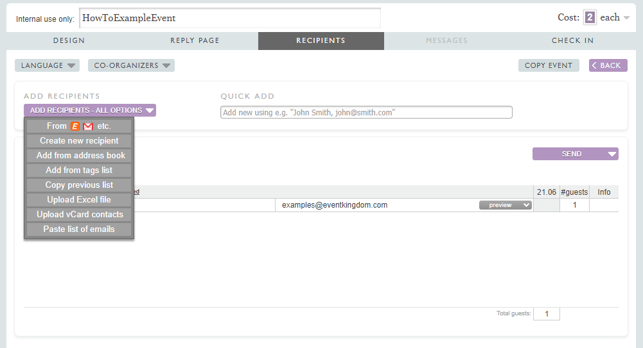Click the Cost number 2 box
Viewport: 643px width, 348px height.
589,18
